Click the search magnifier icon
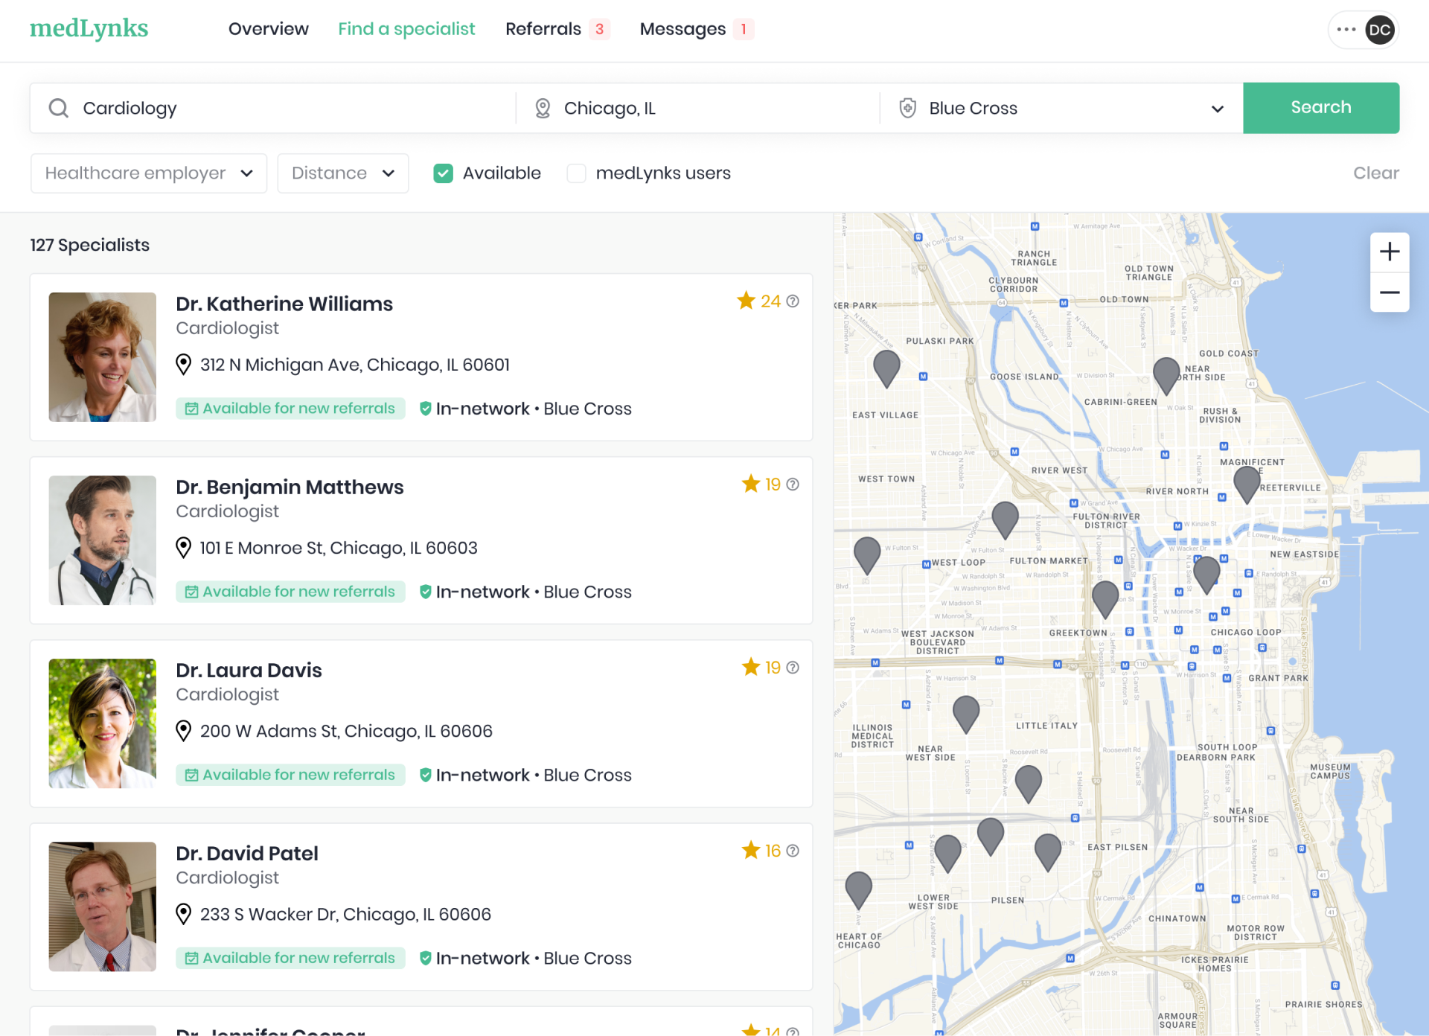 (59, 108)
